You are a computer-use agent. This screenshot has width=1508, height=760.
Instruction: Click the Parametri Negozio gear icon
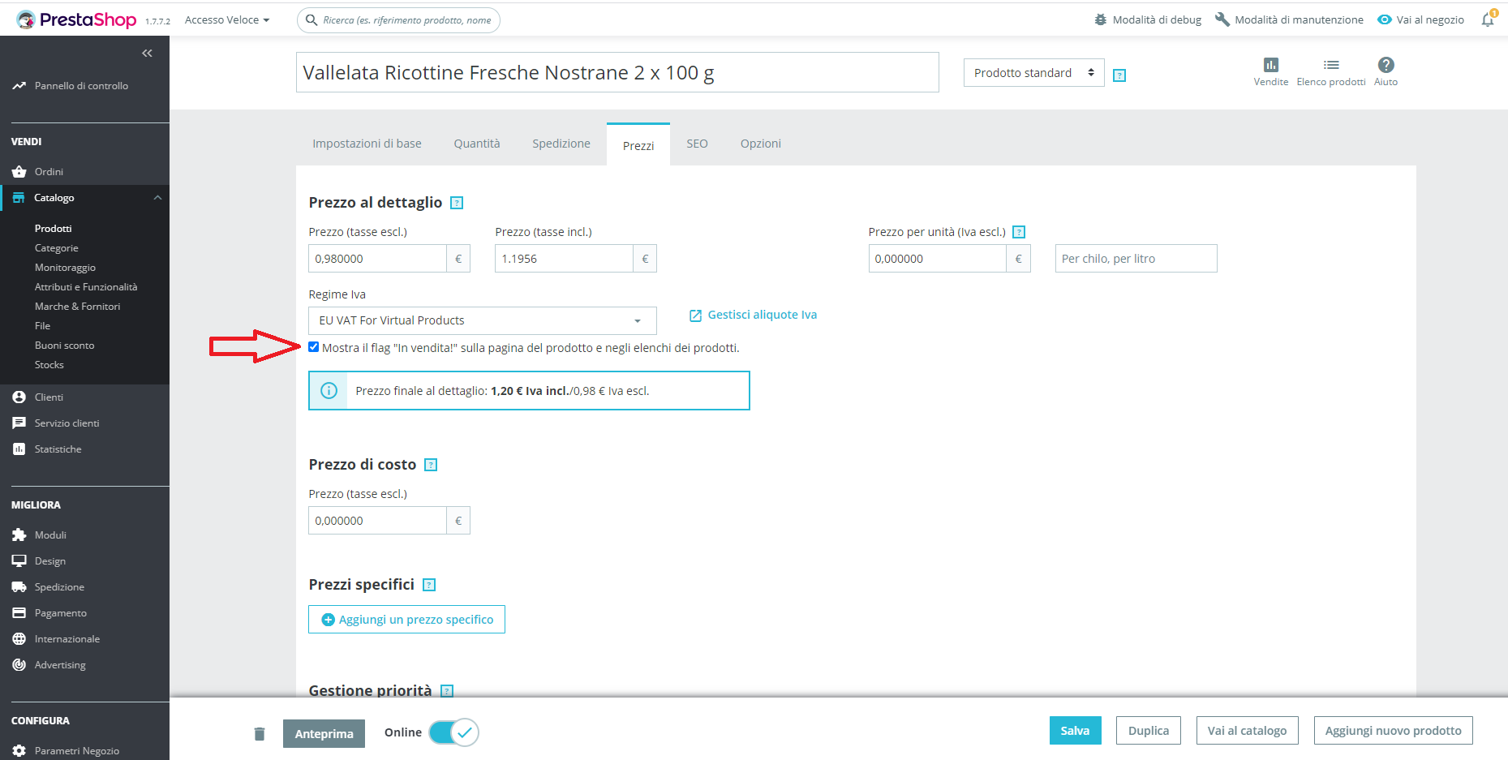point(19,751)
